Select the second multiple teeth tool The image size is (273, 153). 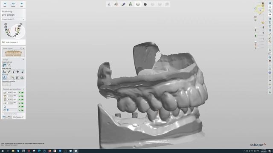click(9, 65)
